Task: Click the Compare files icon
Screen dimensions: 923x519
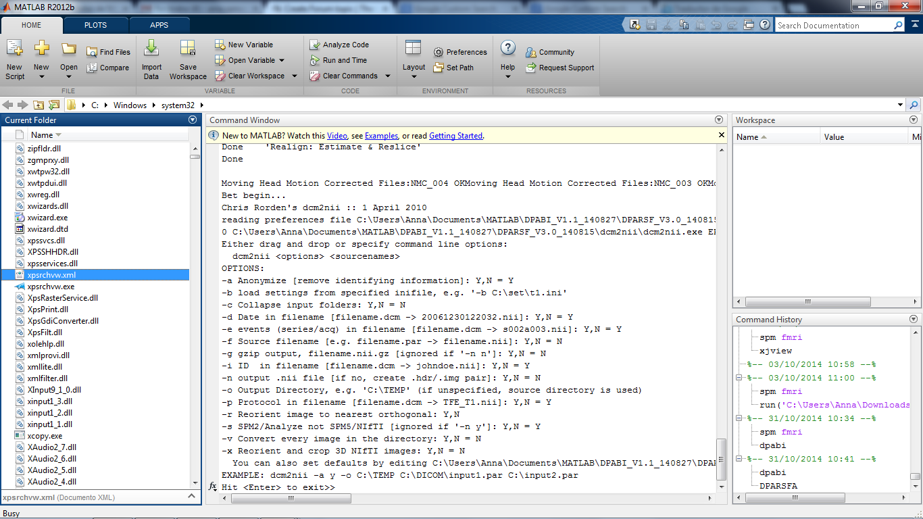Action: (x=92, y=68)
